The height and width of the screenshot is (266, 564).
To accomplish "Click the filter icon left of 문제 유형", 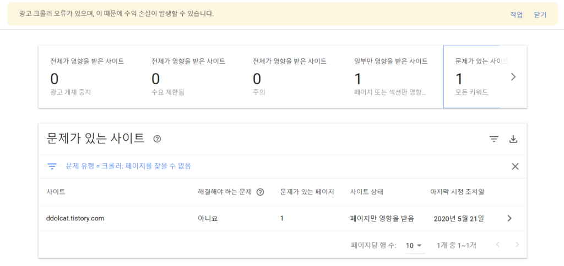I will (x=52, y=166).
